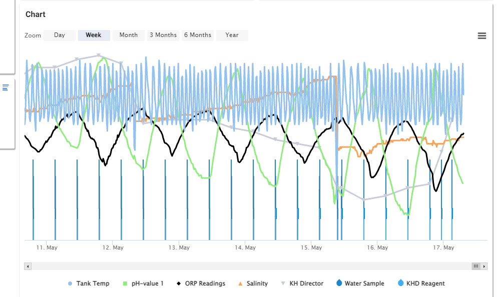Screen dimensions: 497x297
Task: Click the blue lines icon on left panel
Action: (6, 87)
